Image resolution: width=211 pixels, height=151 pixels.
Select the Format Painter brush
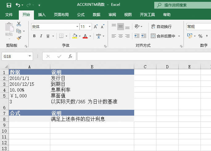click(x=19, y=38)
